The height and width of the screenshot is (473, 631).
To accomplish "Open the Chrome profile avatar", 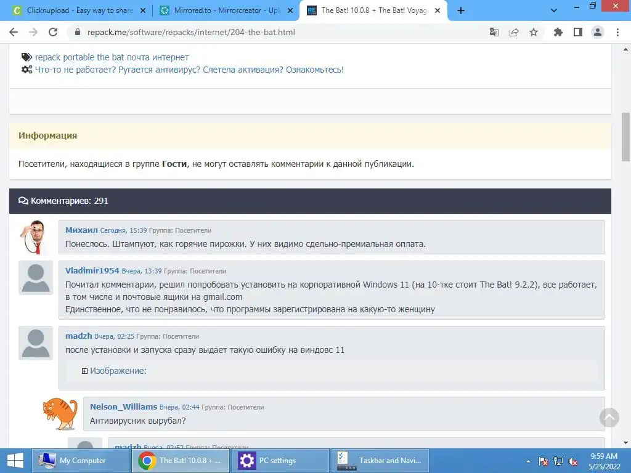I will pyautogui.click(x=598, y=32).
